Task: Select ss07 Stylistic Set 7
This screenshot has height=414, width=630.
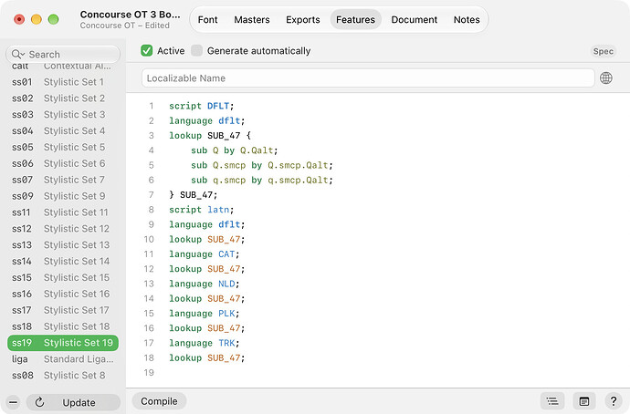Action: click(x=63, y=180)
